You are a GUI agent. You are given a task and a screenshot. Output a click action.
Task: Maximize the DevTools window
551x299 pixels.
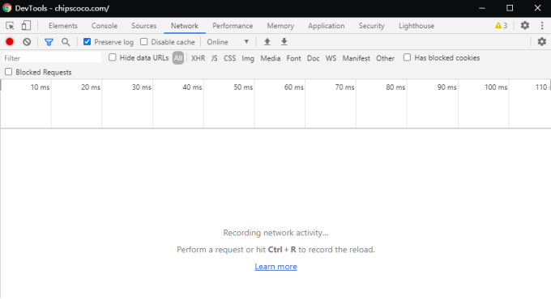(510, 8)
